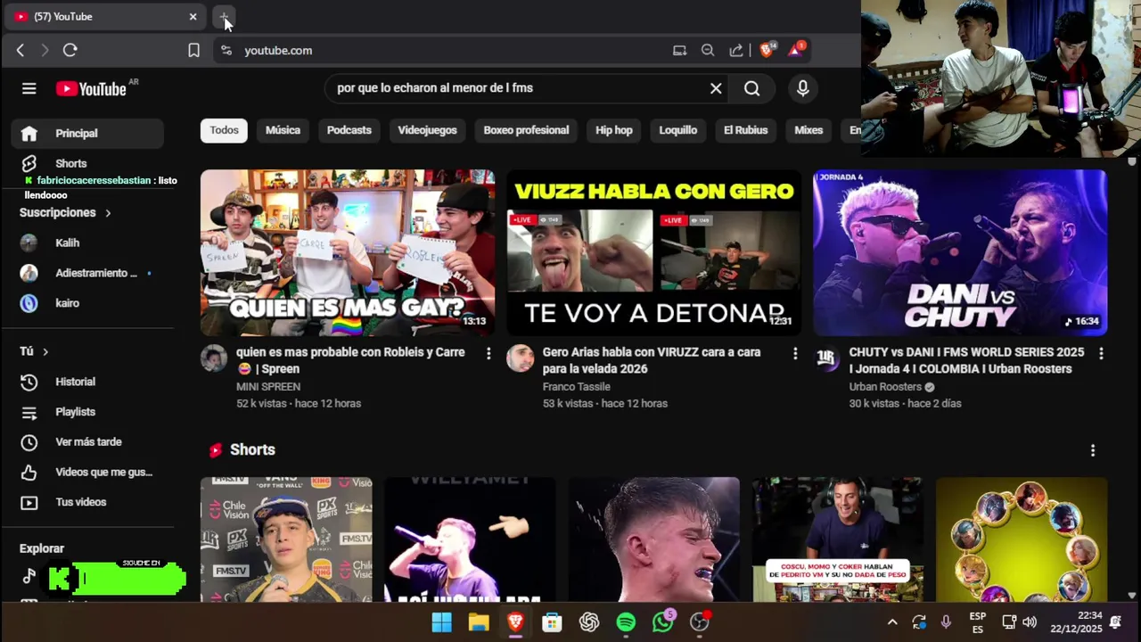Viewport: 1141px width, 642px height.
Task: Open Microsoft Store from taskbar
Action: [552, 622]
